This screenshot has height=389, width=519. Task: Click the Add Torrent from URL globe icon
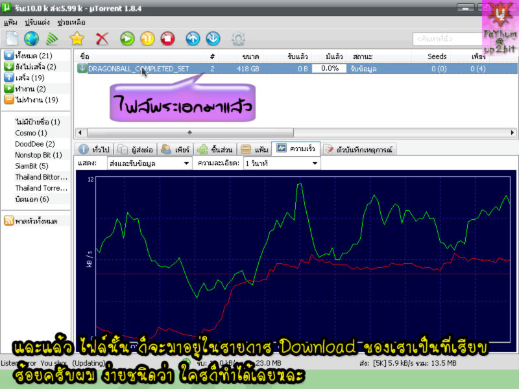coord(31,39)
